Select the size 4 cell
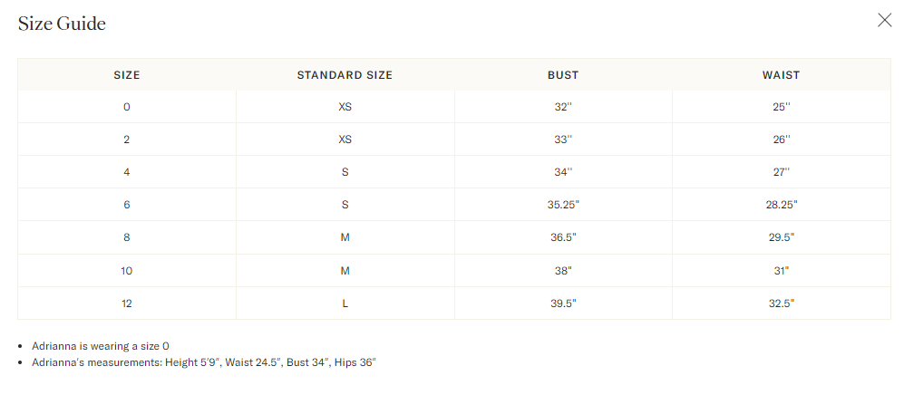This screenshot has height=395, width=904. click(x=126, y=172)
